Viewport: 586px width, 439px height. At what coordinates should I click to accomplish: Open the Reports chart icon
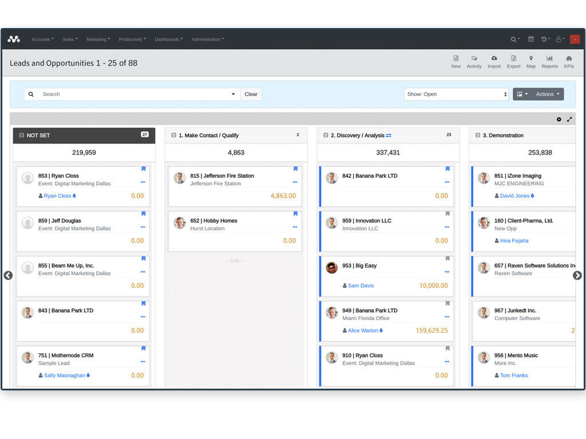point(549,59)
